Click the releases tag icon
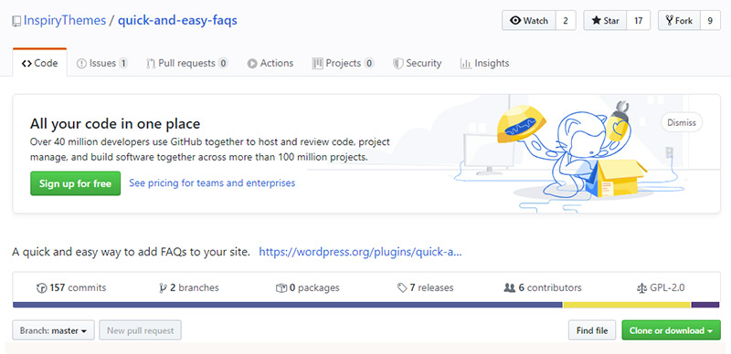 (x=402, y=288)
